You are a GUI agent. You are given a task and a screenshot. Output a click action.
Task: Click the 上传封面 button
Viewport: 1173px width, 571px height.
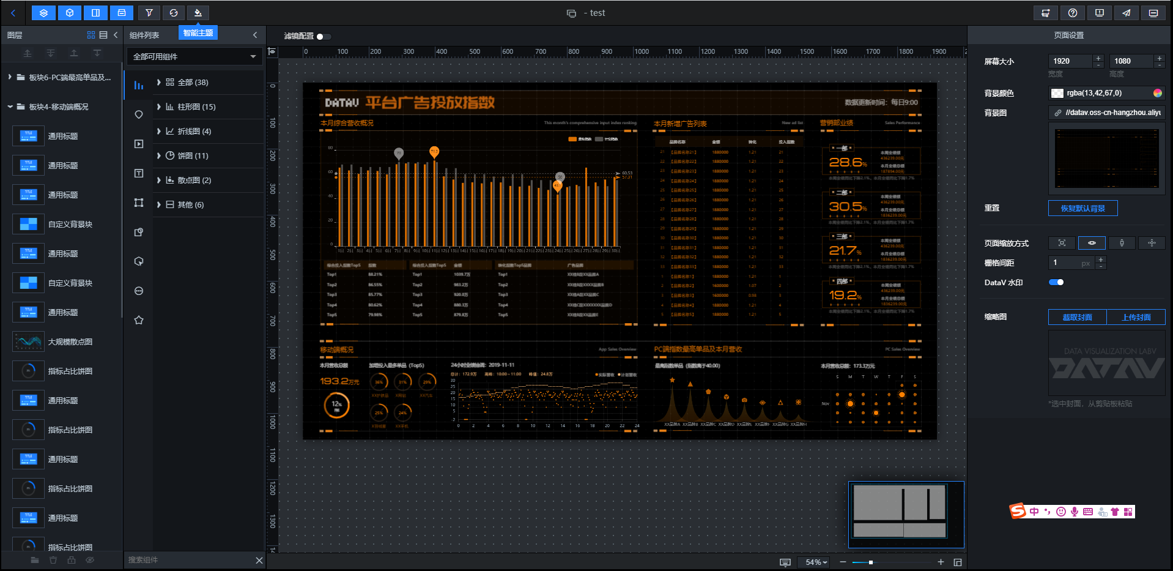(1136, 317)
